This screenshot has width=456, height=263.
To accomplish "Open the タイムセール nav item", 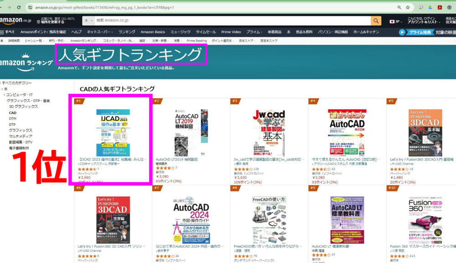I will click(206, 32).
